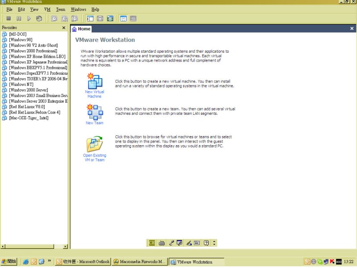
Task: Click the New Virtual Machine link
Action: point(95,94)
